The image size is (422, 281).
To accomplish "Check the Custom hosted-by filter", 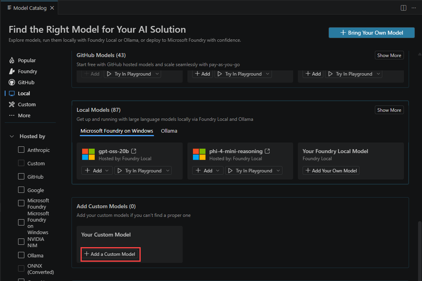I will [21, 163].
